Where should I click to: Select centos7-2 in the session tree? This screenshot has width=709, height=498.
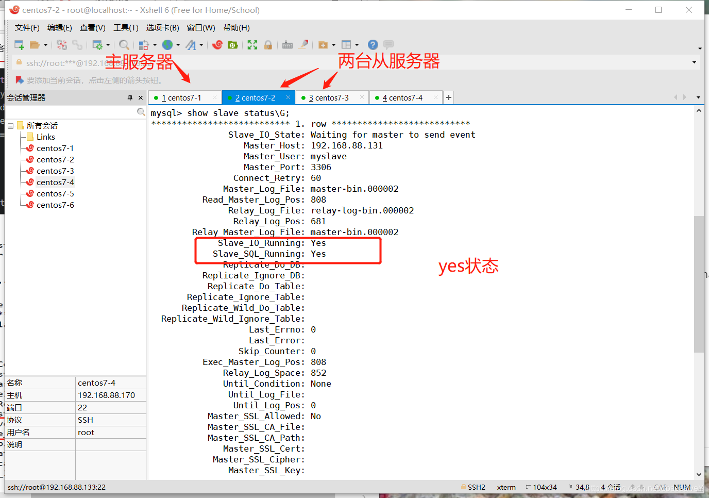pos(55,160)
